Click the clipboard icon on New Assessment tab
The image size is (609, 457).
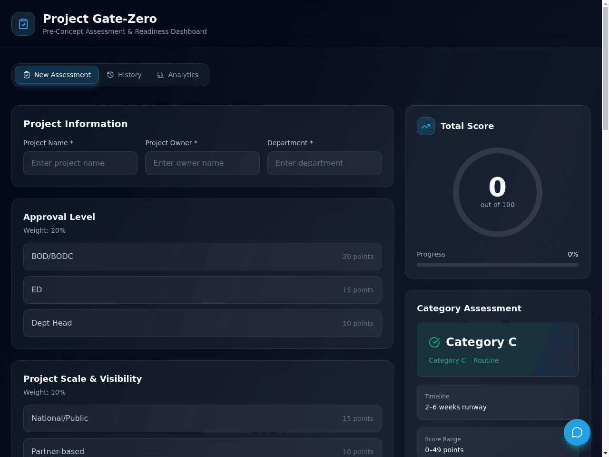(27, 75)
